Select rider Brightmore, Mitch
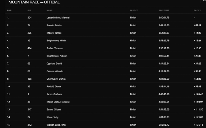206x128 pixels. pos(56,41)
